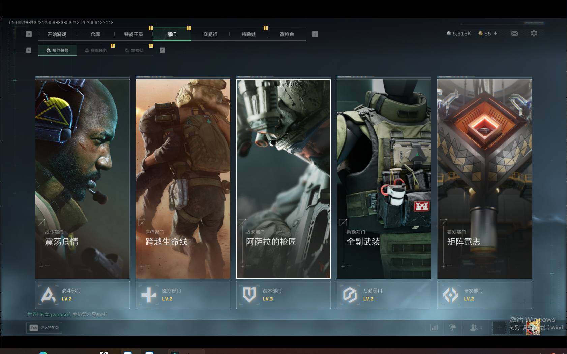The image size is (567, 354).
Task: Open the 全副武装 mission card
Action: pyautogui.click(x=384, y=179)
